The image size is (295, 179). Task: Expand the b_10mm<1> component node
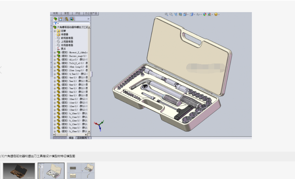tap(55, 113)
